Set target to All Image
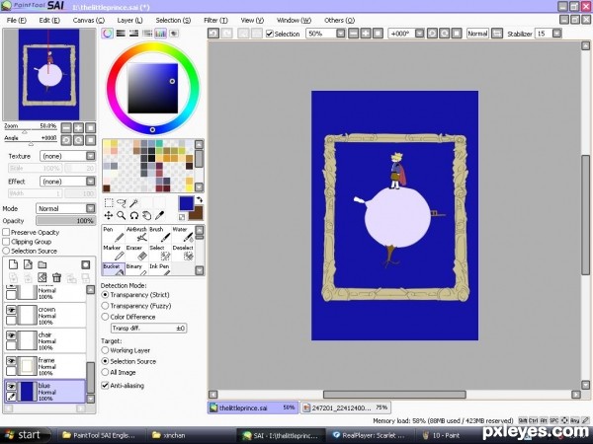 point(105,372)
